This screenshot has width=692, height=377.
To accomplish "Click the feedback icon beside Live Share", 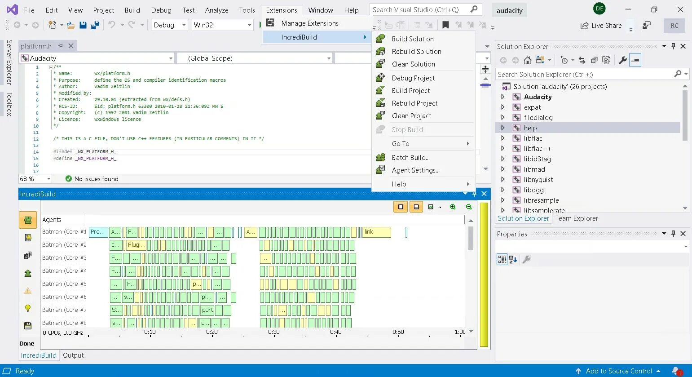I will coord(647,26).
